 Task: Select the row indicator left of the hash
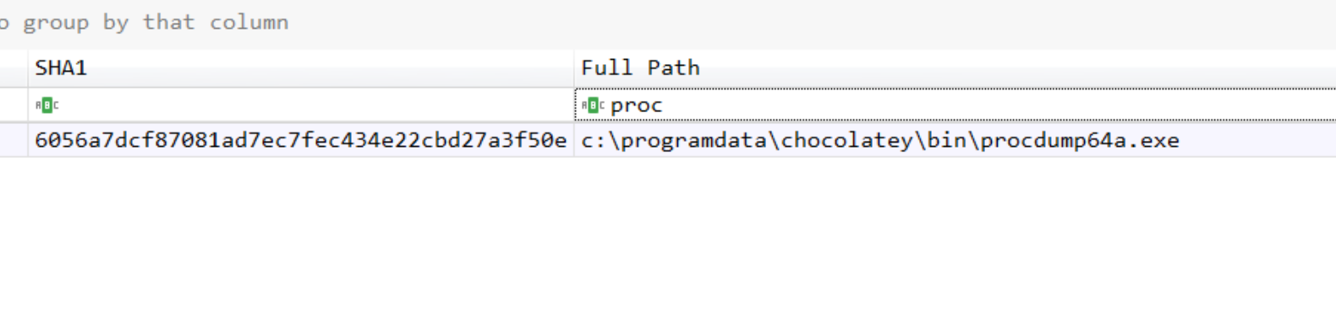pos(14,140)
